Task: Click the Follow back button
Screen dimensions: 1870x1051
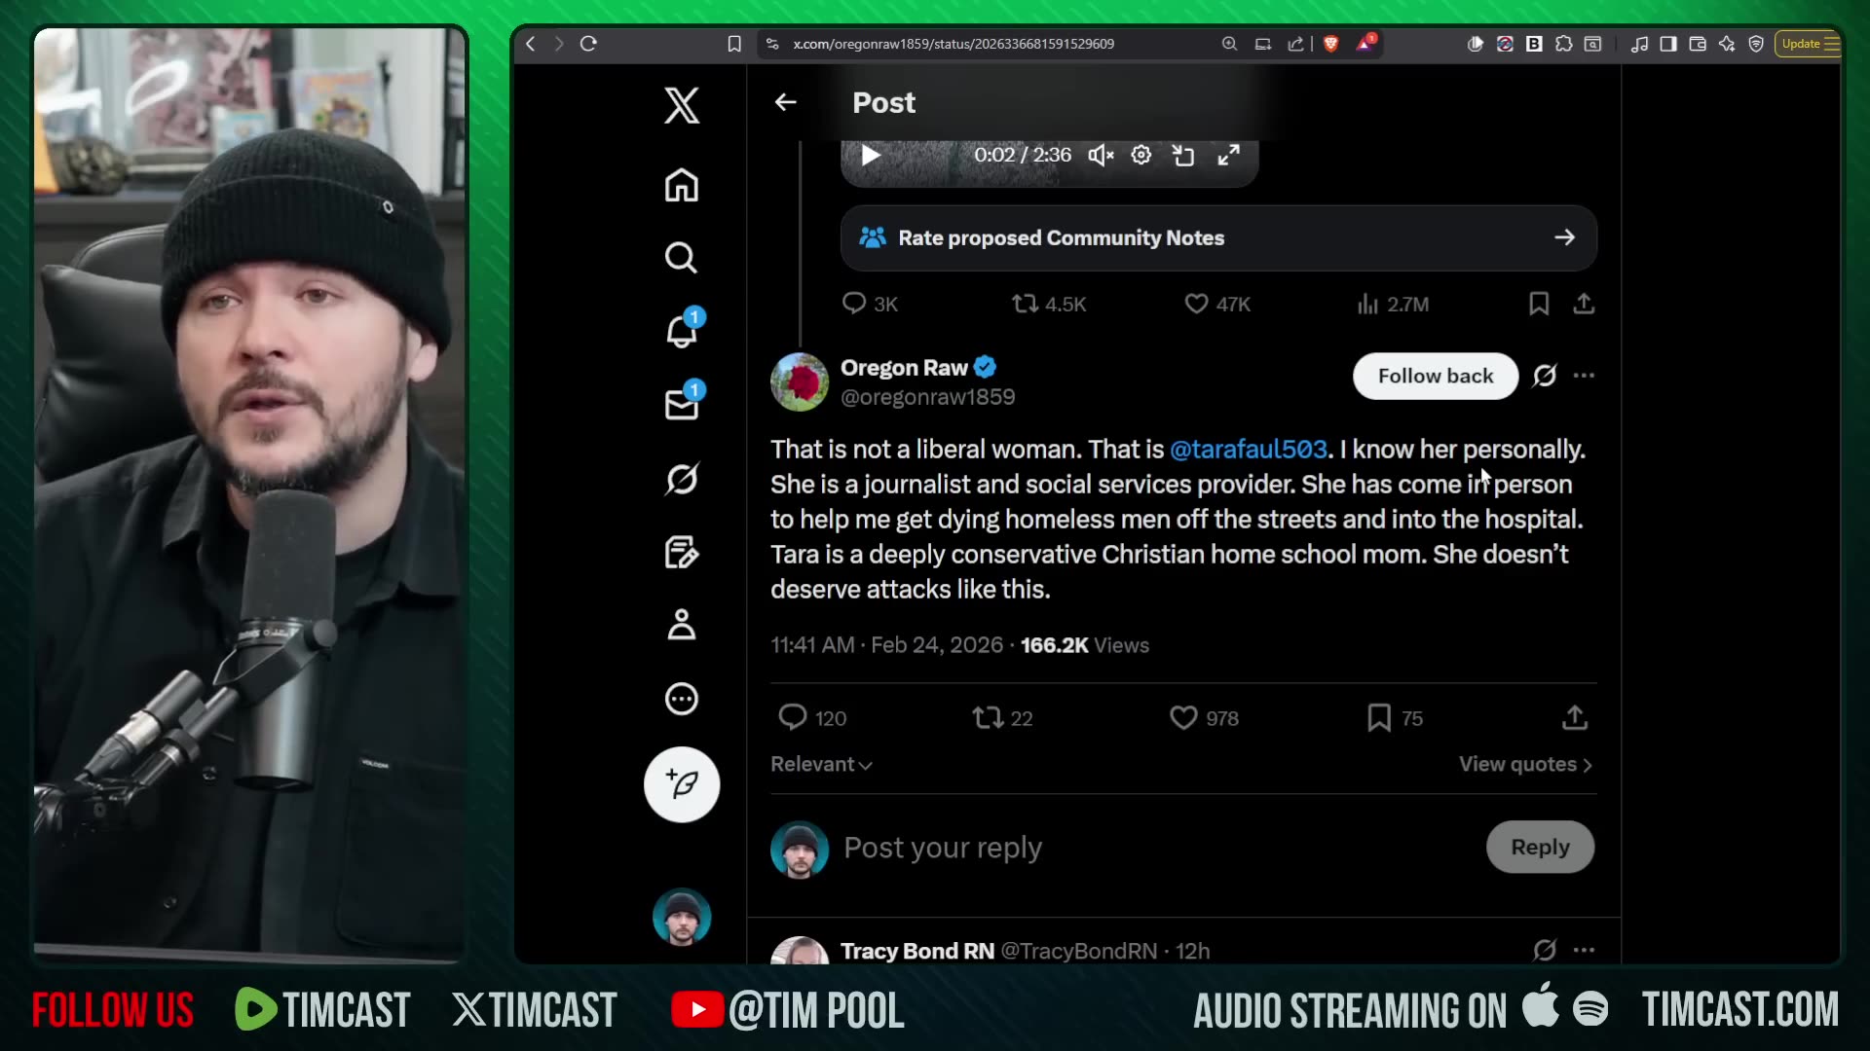Action: 1435,377
